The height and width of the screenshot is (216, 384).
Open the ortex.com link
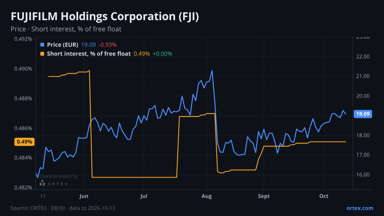tap(360, 208)
